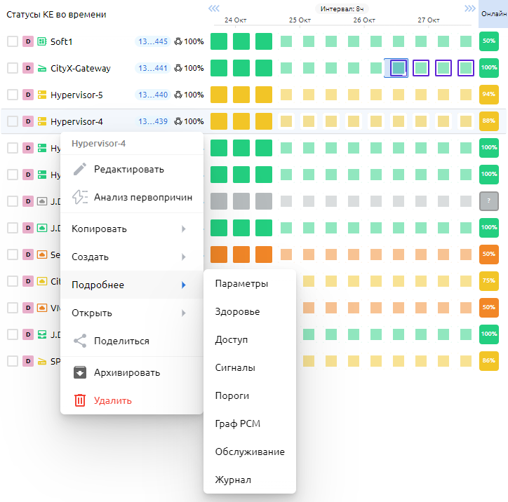Choose Журнал in the details submenu
508x502 pixels.
(233, 480)
